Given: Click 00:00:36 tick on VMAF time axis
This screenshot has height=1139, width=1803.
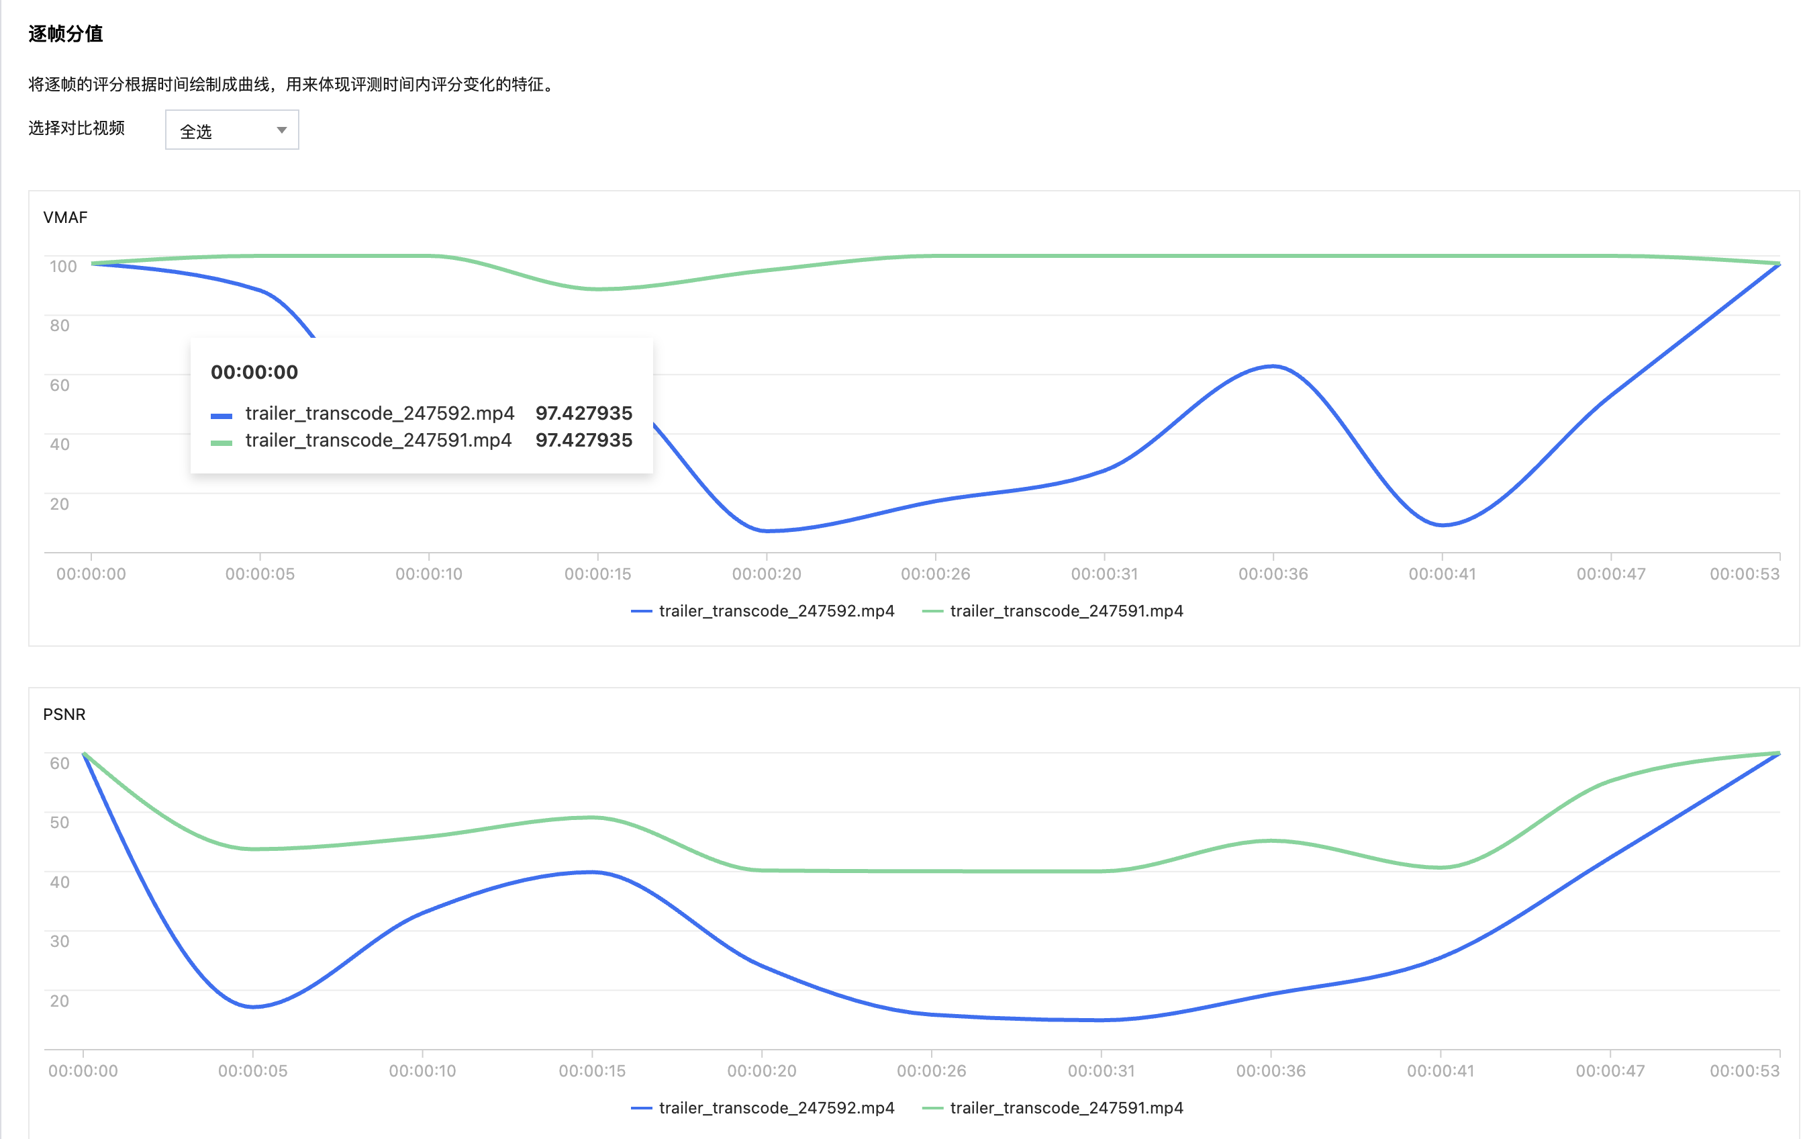Looking at the screenshot, I should tap(1273, 574).
